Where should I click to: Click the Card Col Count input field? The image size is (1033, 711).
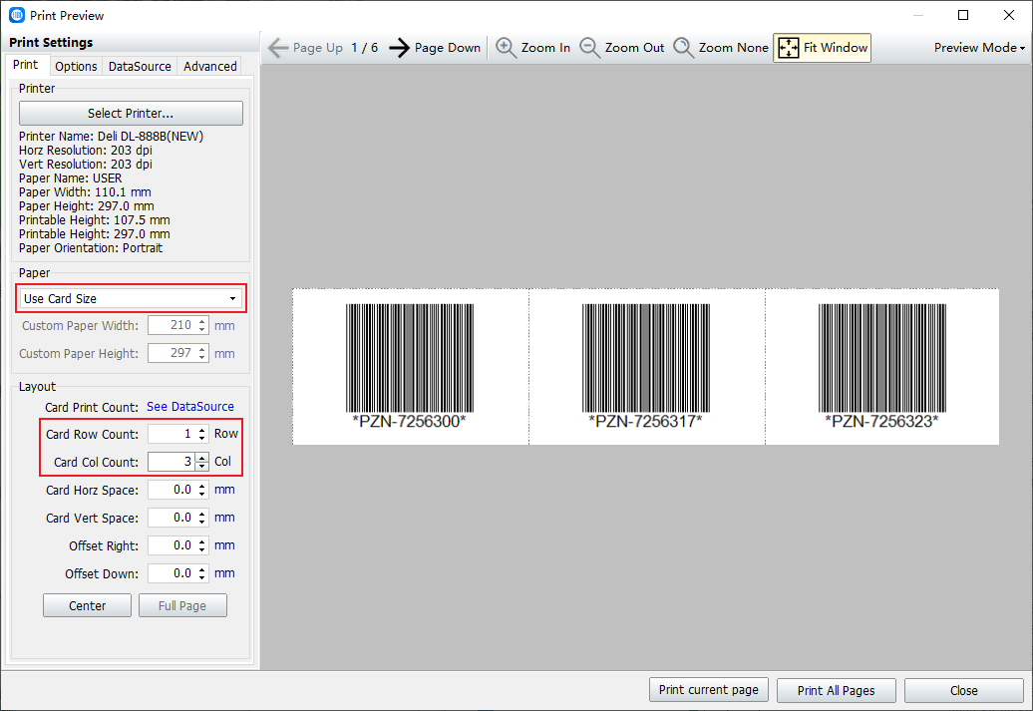[x=172, y=462]
